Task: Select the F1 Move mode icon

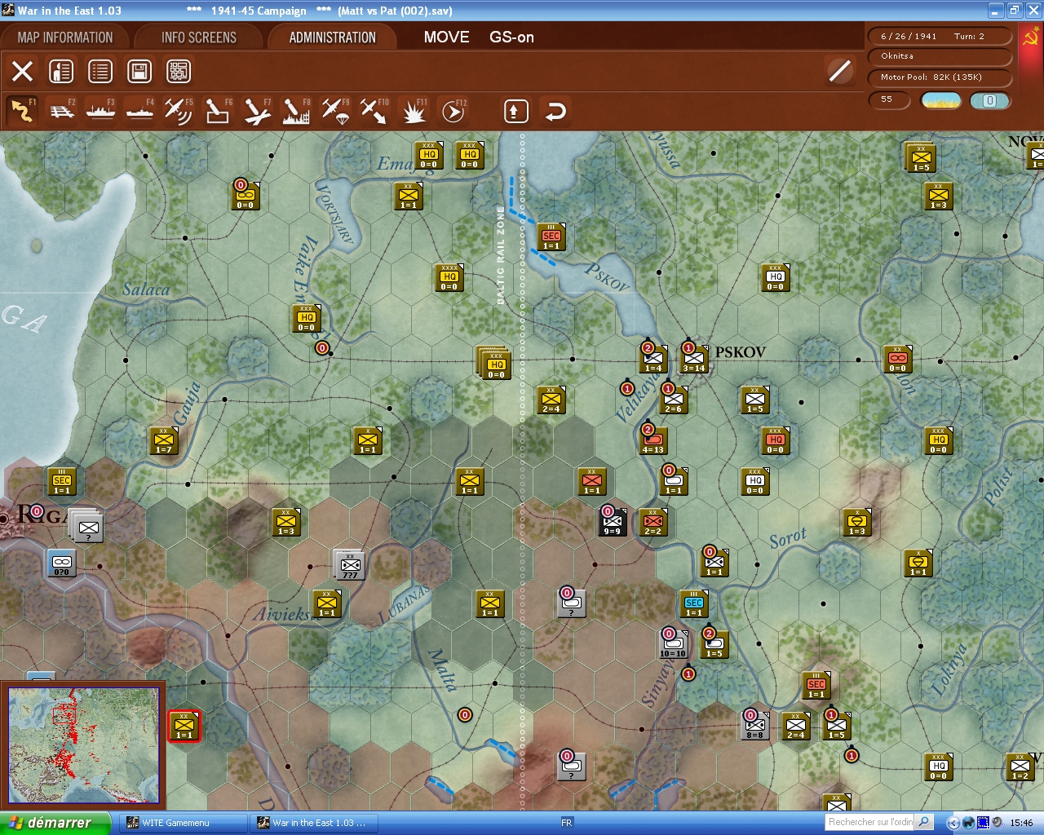Action: point(22,111)
